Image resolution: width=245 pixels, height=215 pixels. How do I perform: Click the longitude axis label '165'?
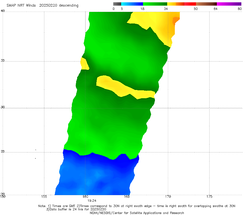(127, 196)
